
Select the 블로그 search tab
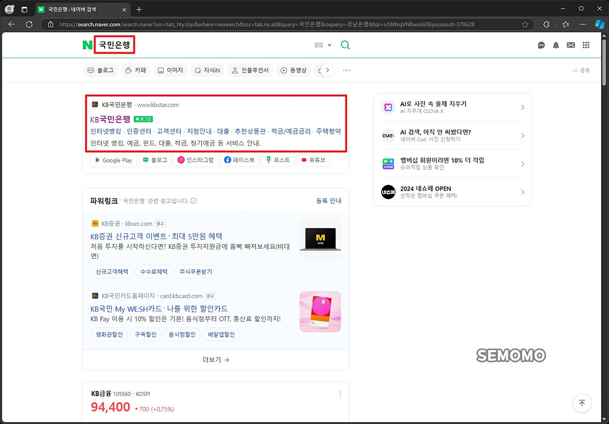[x=101, y=70]
